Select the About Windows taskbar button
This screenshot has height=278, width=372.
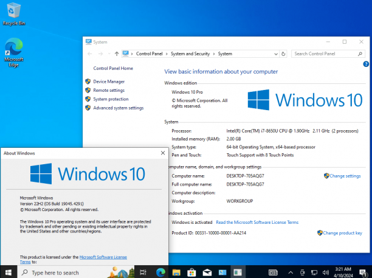238,273
